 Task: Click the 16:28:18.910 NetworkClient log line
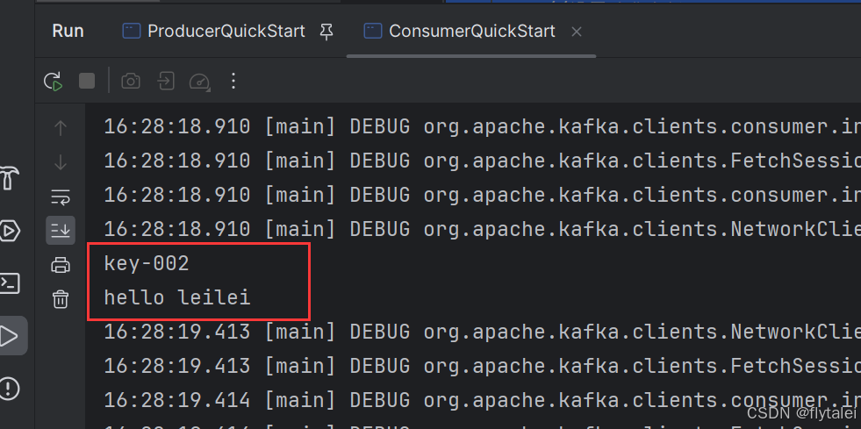(482, 229)
